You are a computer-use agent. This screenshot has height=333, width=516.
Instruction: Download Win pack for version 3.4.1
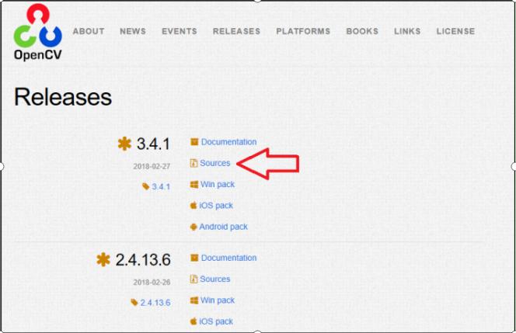click(x=218, y=184)
